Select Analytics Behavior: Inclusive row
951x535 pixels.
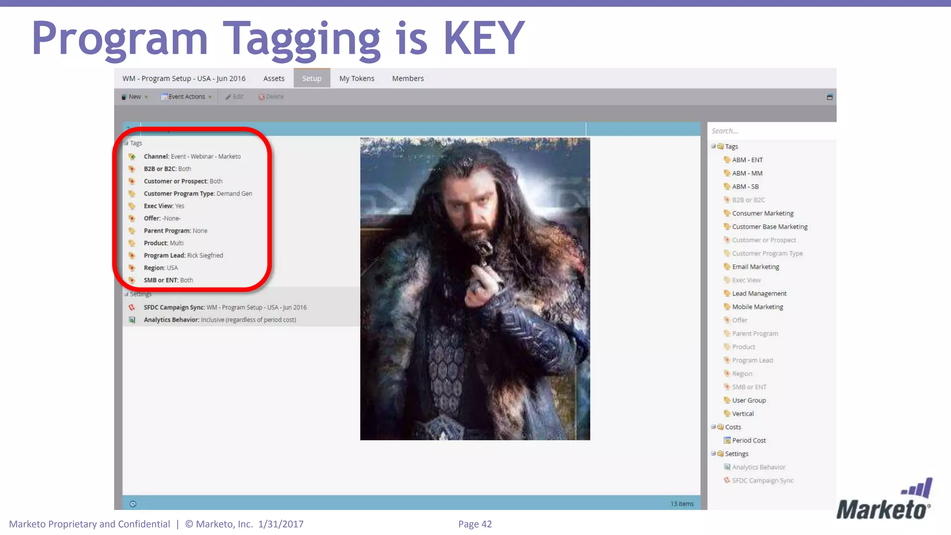pyautogui.click(x=220, y=320)
